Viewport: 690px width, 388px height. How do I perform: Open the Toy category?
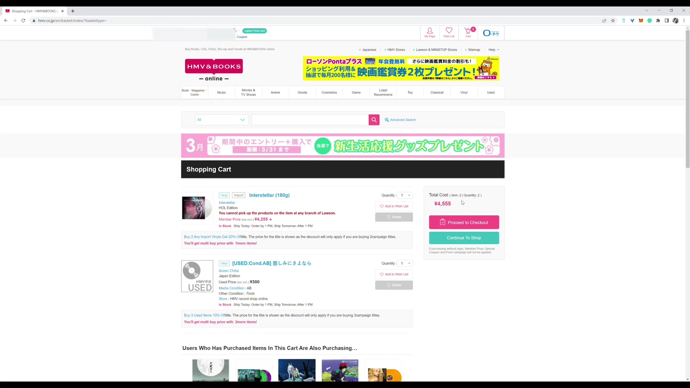410,93
